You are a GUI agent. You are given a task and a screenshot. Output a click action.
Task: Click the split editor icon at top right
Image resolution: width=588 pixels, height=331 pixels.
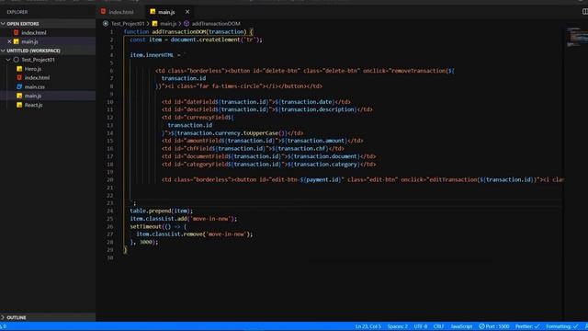(584, 12)
